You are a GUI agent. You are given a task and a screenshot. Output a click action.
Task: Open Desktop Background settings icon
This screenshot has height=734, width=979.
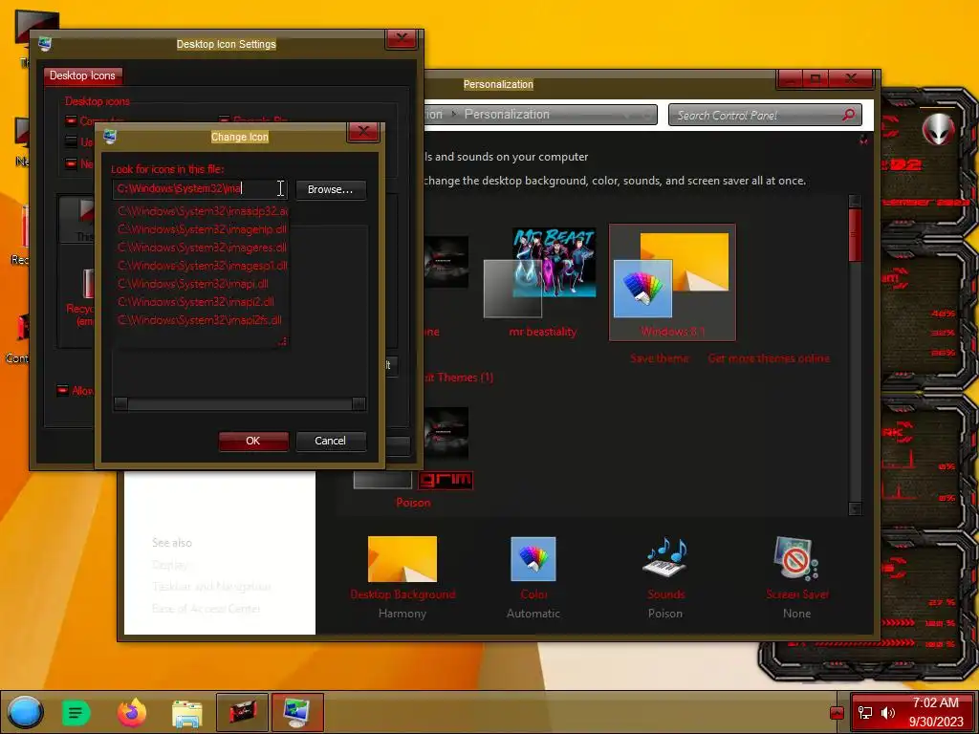tap(402, 559)
